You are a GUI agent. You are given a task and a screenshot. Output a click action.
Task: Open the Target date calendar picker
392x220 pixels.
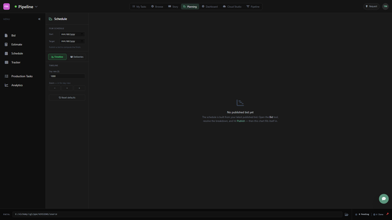82,41
